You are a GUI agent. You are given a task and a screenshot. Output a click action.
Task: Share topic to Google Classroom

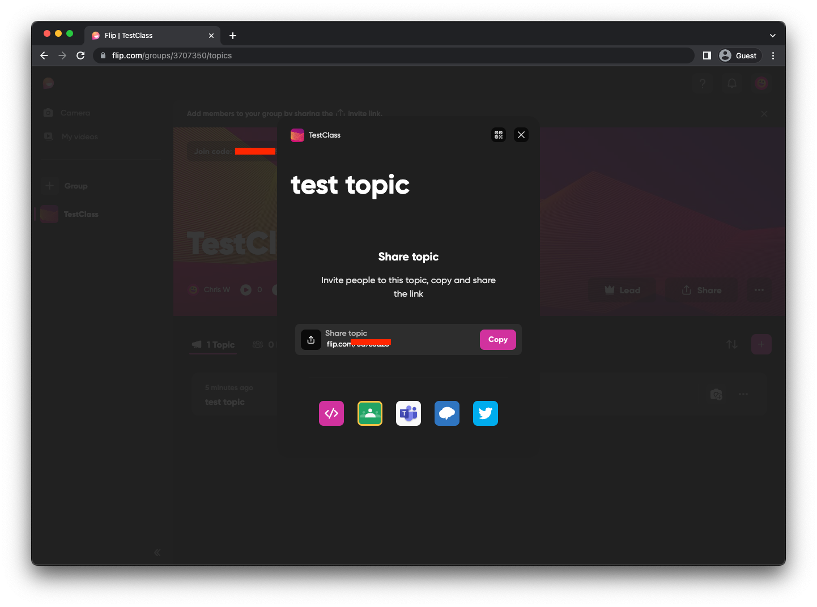point(370,413)
